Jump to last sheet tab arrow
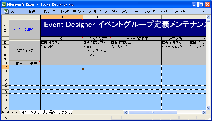The height and width of the screenshot is (121, 212). (x=17, y=112)
